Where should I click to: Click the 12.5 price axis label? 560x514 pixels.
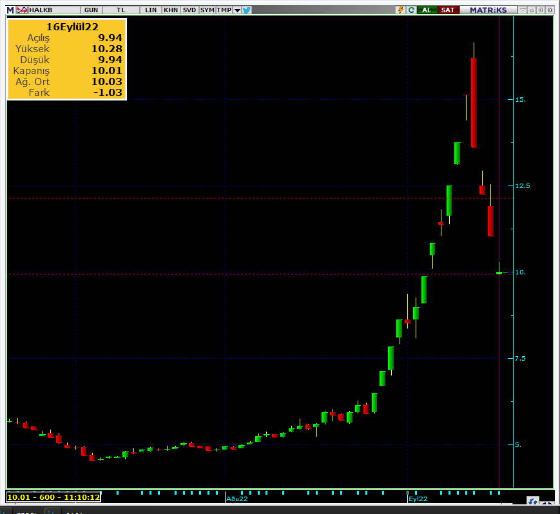click(x=523, y=186)
